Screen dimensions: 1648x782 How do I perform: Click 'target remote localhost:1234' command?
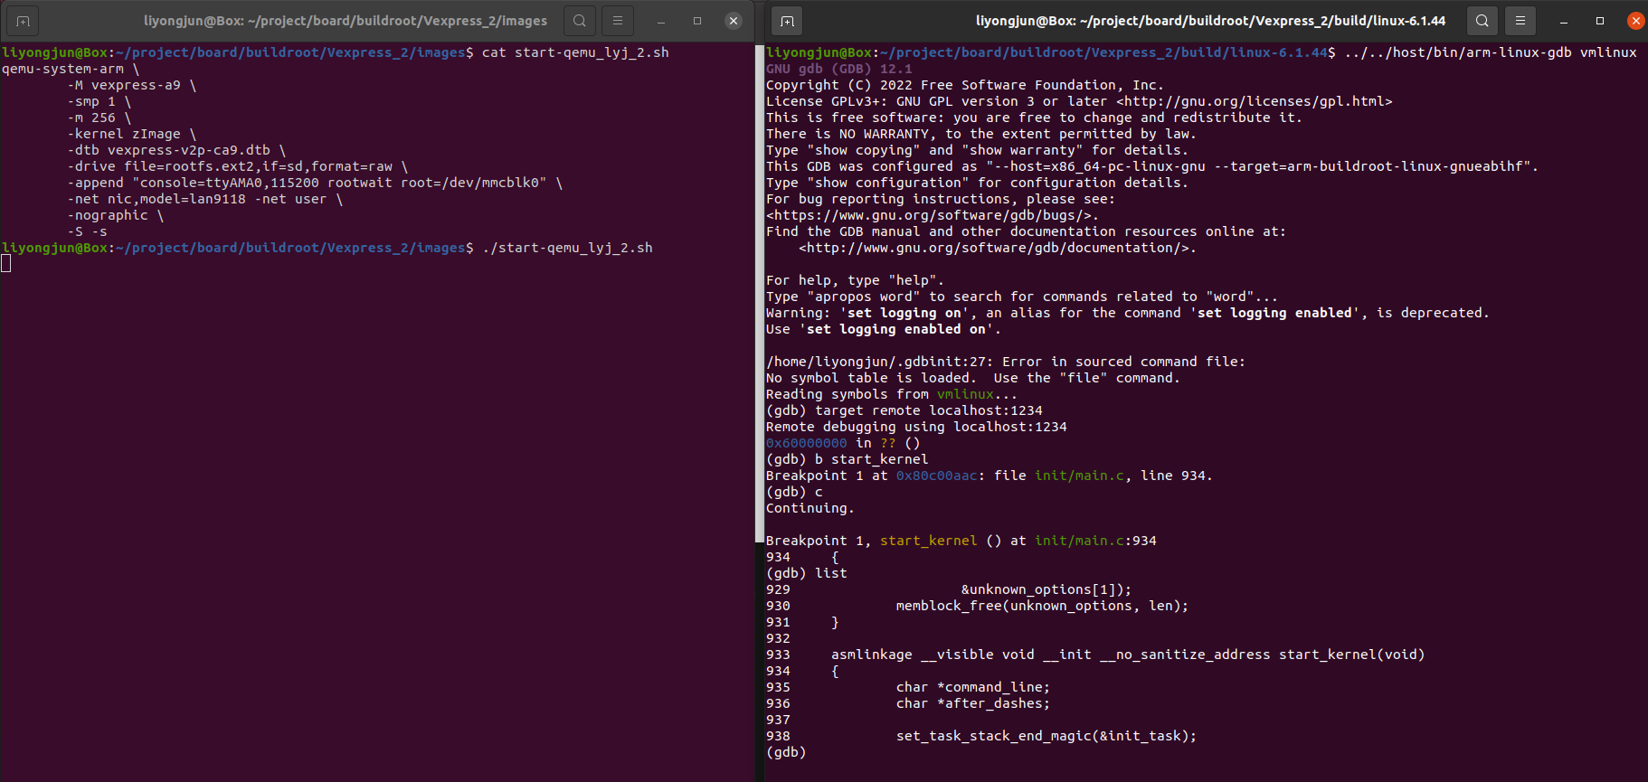[929, 410]
